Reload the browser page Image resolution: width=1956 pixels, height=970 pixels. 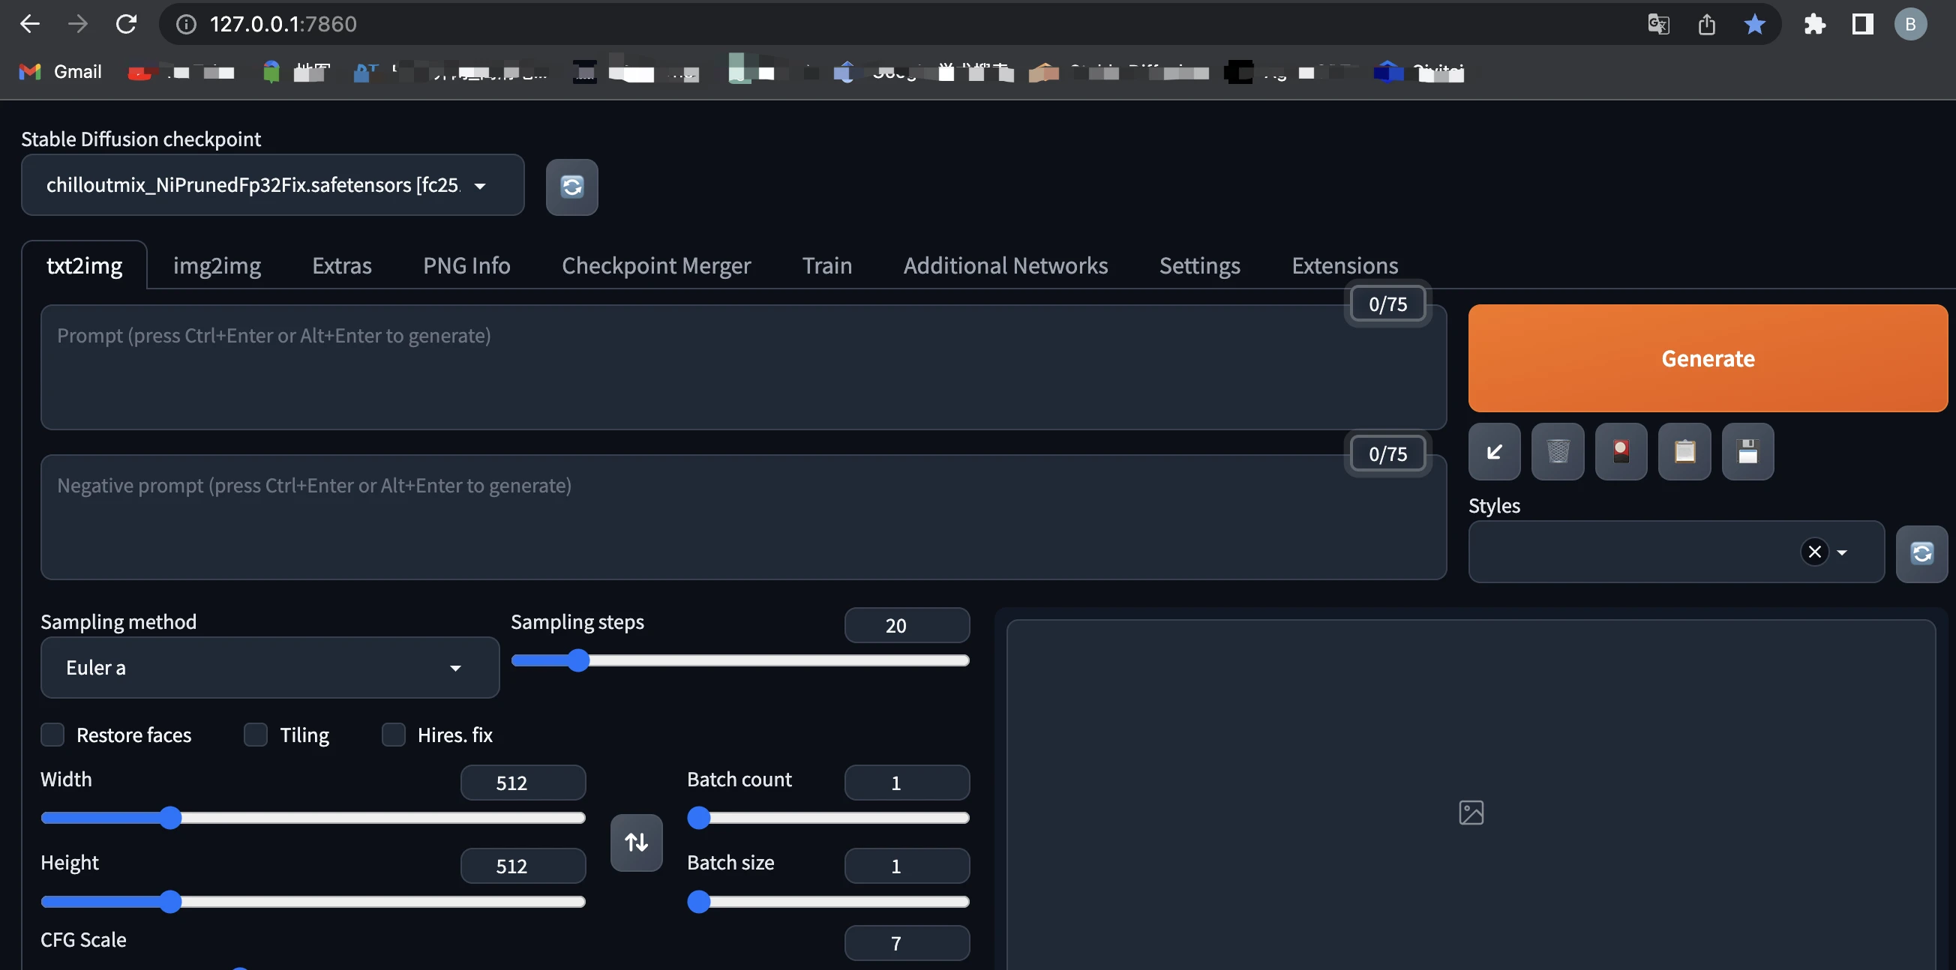[126, 24]
